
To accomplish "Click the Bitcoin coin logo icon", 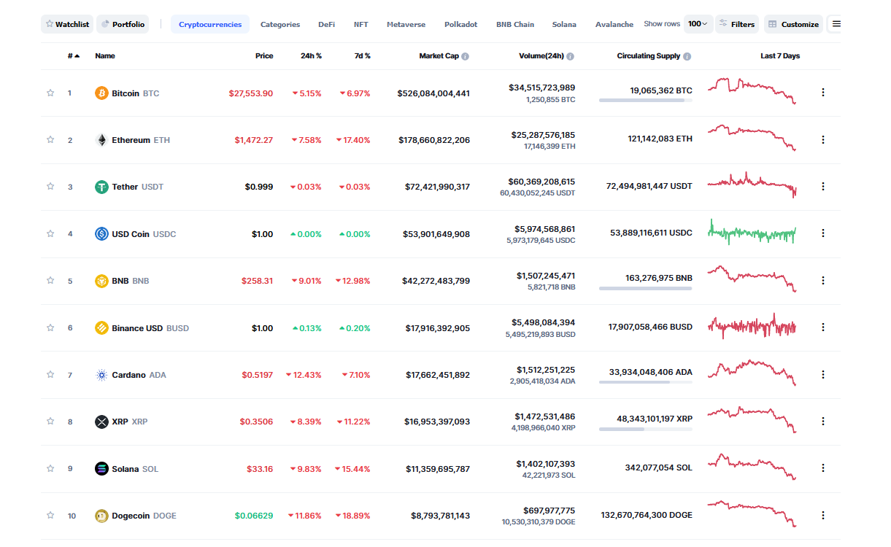I will pos(101,93).
